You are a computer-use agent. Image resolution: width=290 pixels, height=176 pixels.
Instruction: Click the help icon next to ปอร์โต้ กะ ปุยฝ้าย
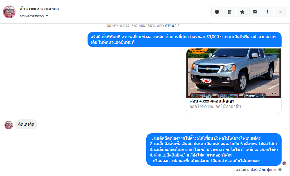[x=280, y=169]
